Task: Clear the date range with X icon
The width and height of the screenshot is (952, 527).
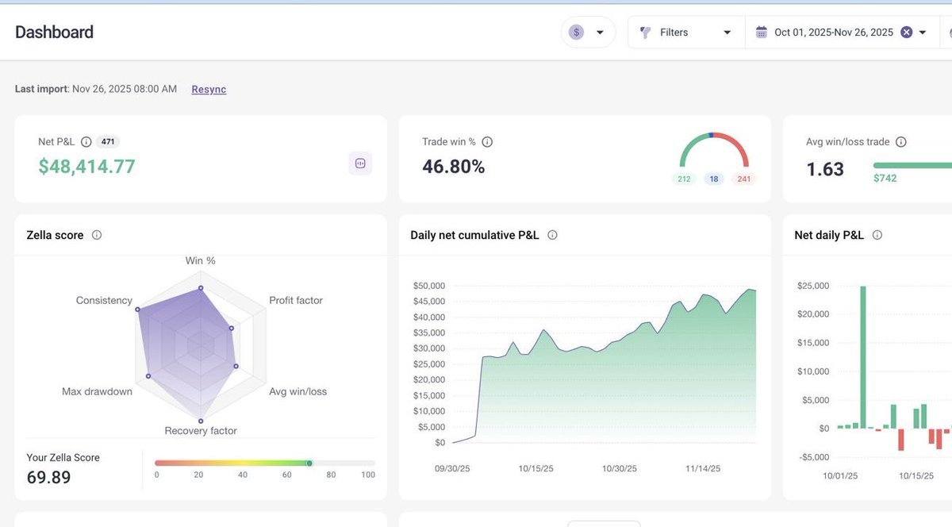Action: pyautogui.click(x=905, y=33)
